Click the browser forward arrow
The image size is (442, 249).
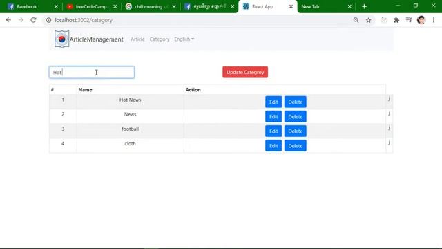pyautogui.click(x=21, y=20)
